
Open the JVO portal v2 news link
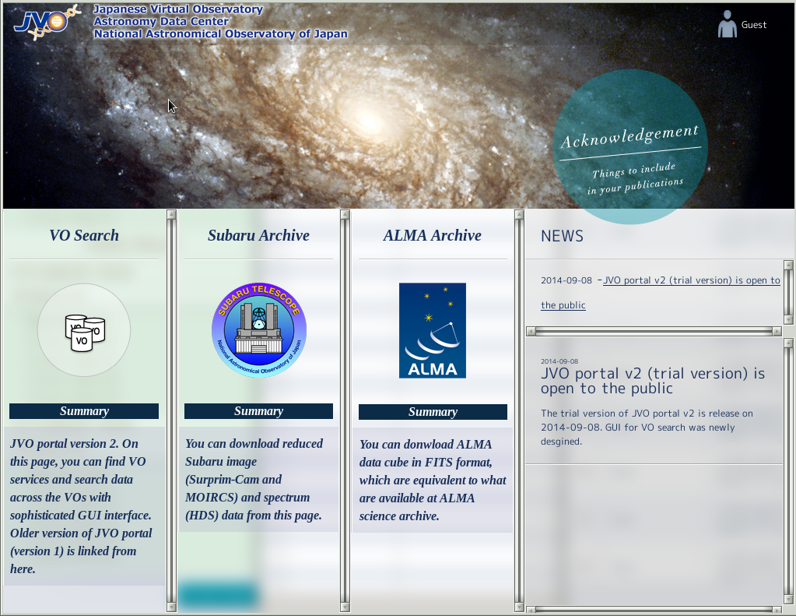(691, 280)
